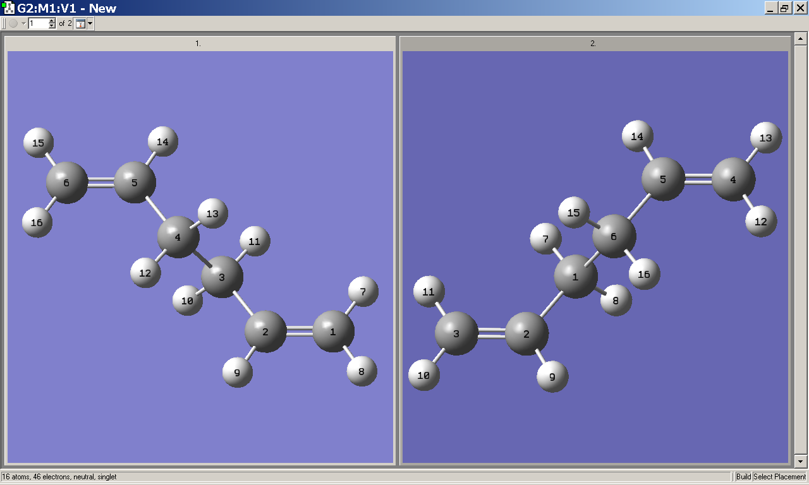Select hydrogen atom 8 in panel 1
Screen dimensions: 809x485
tap(362, 371)
